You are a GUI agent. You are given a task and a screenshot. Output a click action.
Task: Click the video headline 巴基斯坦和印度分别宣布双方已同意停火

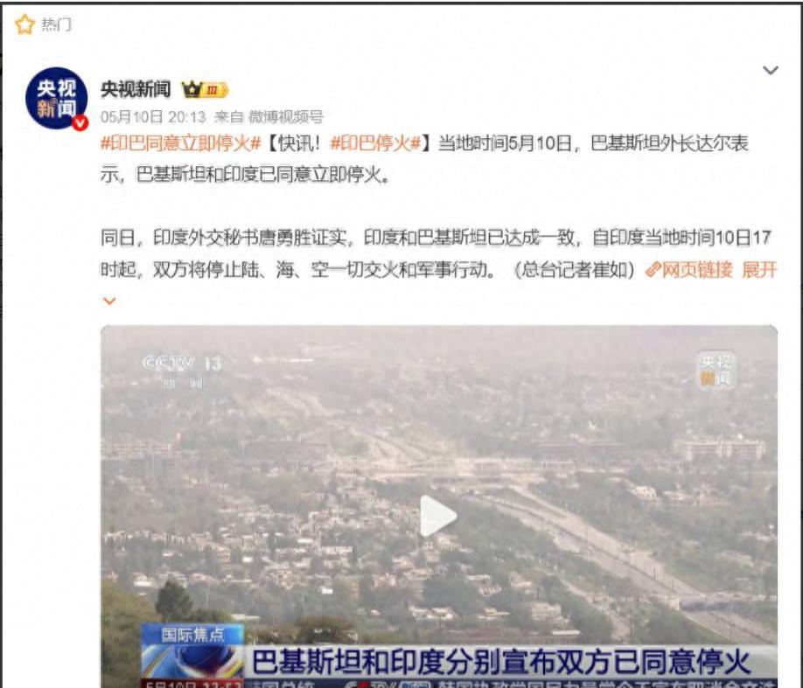tap(500, 662)
